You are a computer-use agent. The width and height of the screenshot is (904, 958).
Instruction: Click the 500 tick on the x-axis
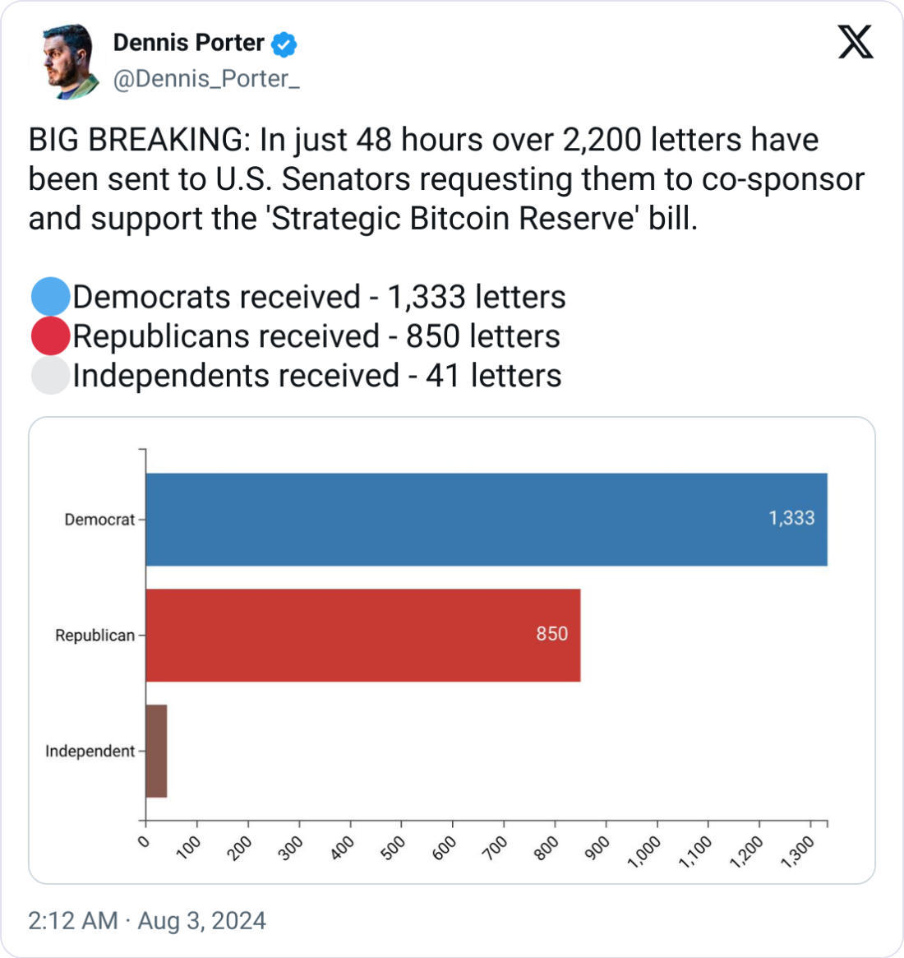click(x=393, y=848)
